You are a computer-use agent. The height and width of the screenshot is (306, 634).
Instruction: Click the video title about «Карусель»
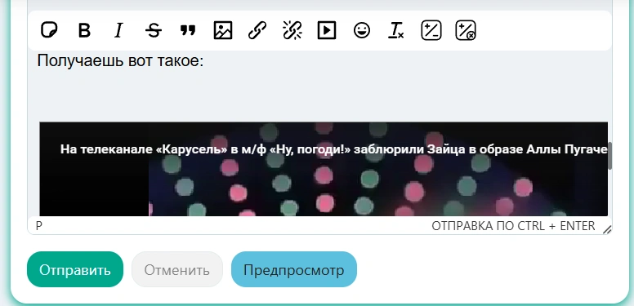333,149
